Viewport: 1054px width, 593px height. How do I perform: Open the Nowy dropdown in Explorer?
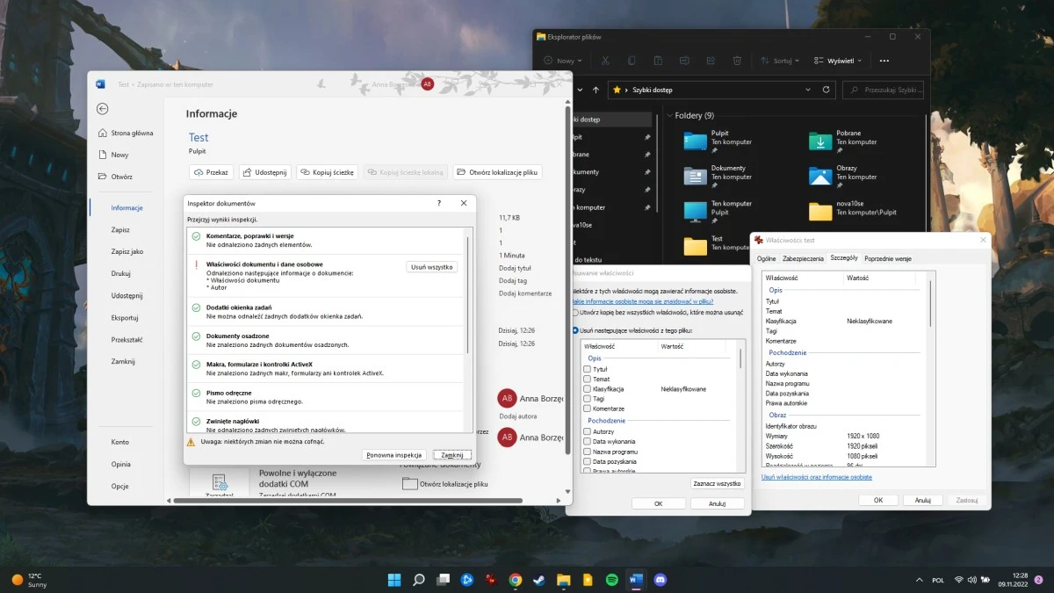click(x=562, y=60)
